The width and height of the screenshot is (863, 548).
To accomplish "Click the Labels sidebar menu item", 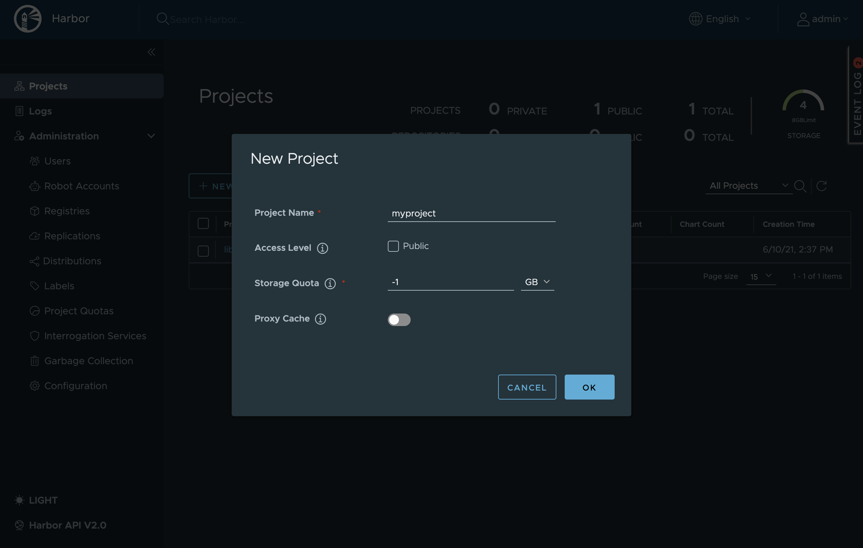I will coord(59,286).
